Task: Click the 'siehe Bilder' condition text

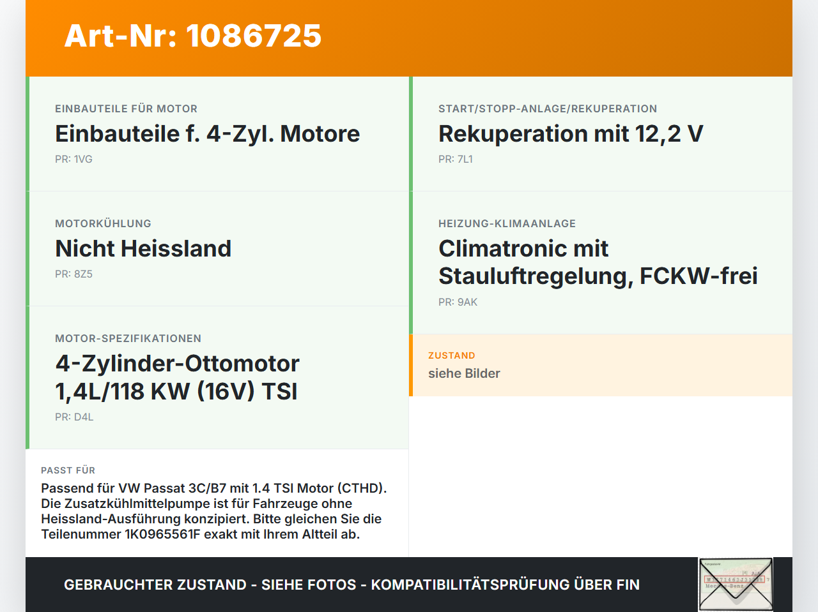Action: tap(464, 373)
